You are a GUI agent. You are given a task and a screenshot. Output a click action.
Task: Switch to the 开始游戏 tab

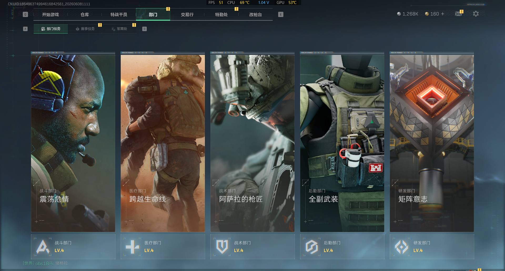[x=50, y=15]
